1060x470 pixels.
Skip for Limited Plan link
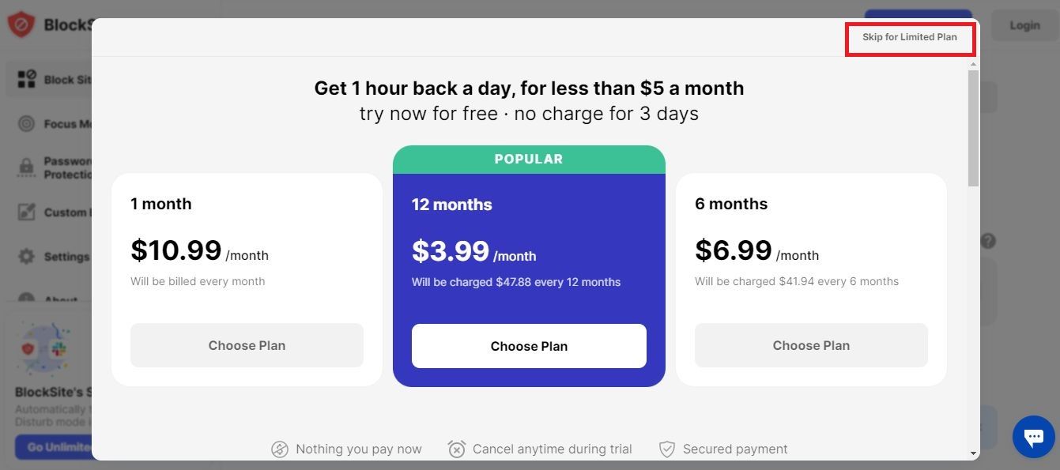(x=909, y=37)
